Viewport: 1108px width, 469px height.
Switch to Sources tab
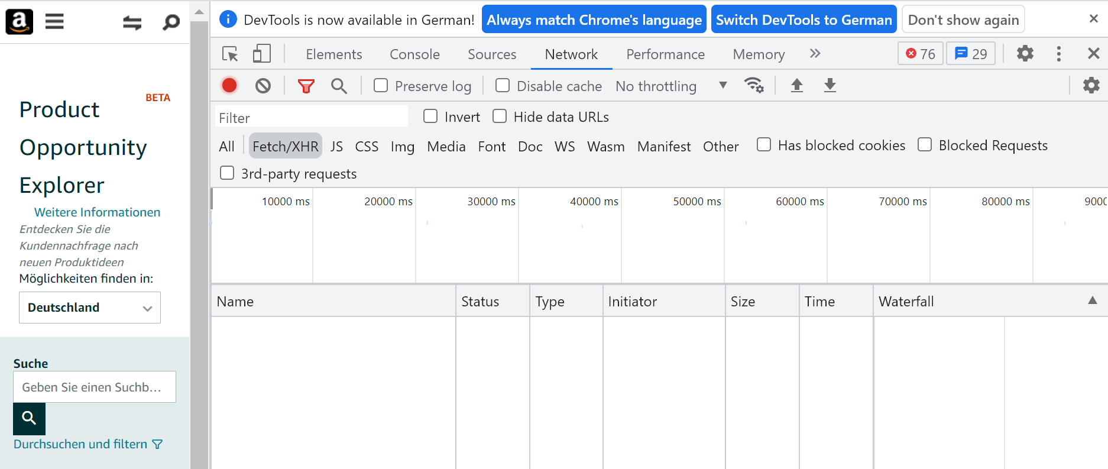492,54
